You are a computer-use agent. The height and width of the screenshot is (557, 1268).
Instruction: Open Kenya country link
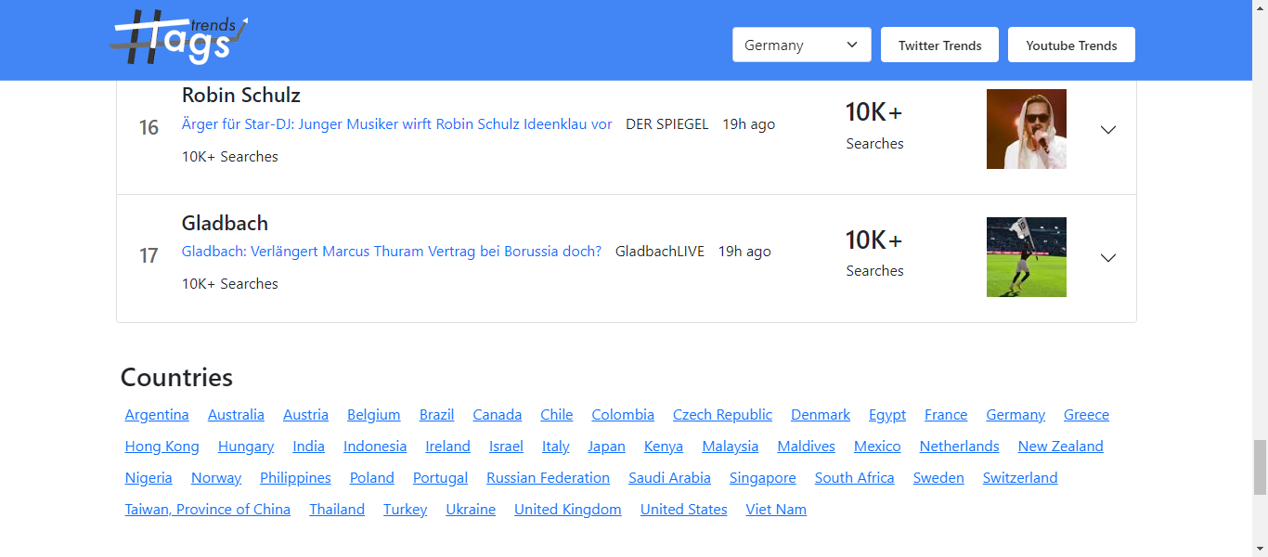click(x=664, y=447)
